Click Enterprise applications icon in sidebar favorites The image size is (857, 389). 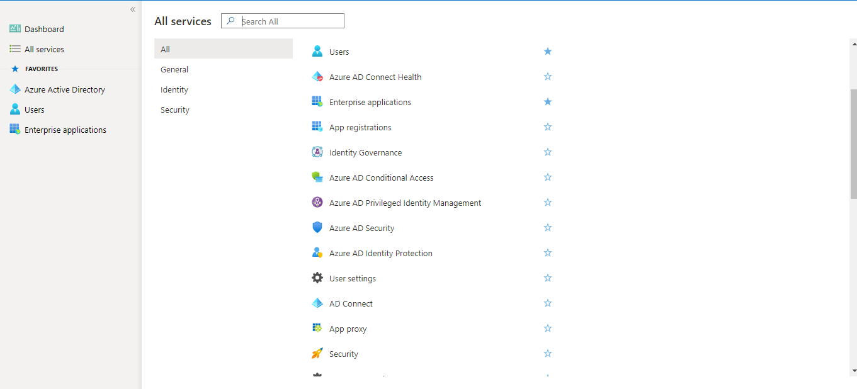click(15, 130)
